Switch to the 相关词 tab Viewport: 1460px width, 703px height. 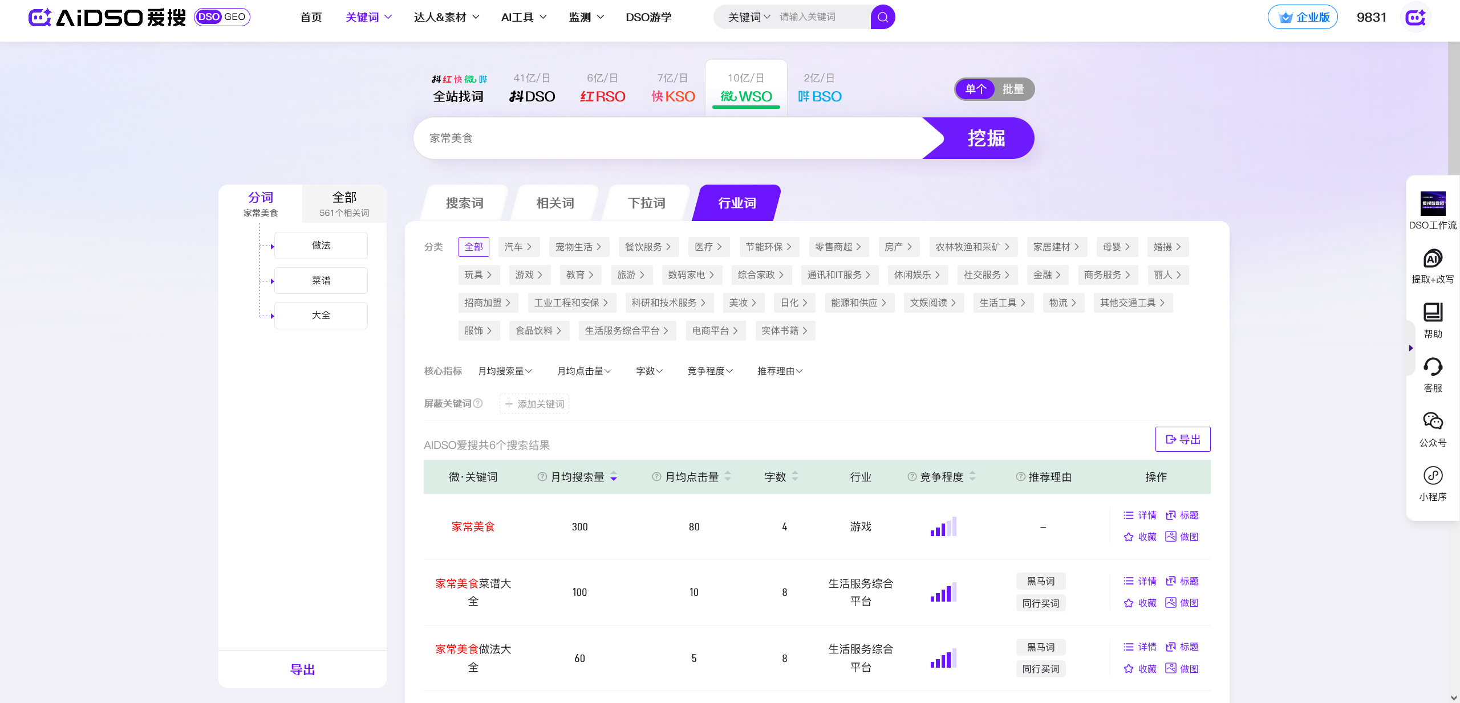(555, 203)
